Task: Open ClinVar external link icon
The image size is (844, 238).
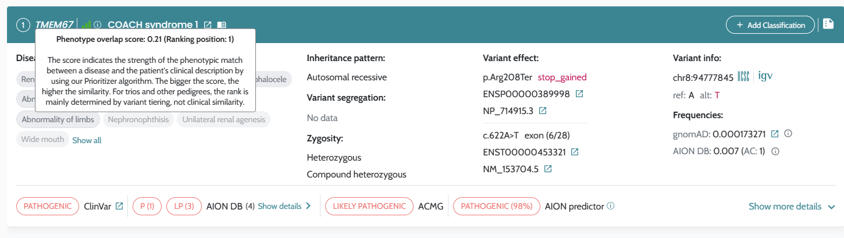Action: (119, 206)
